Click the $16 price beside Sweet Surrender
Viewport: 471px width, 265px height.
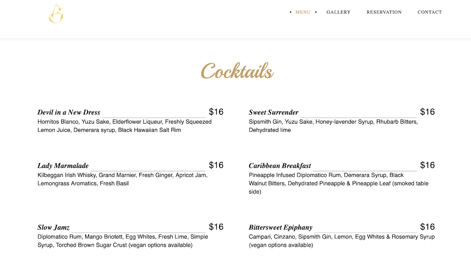[x=427, y=112]
